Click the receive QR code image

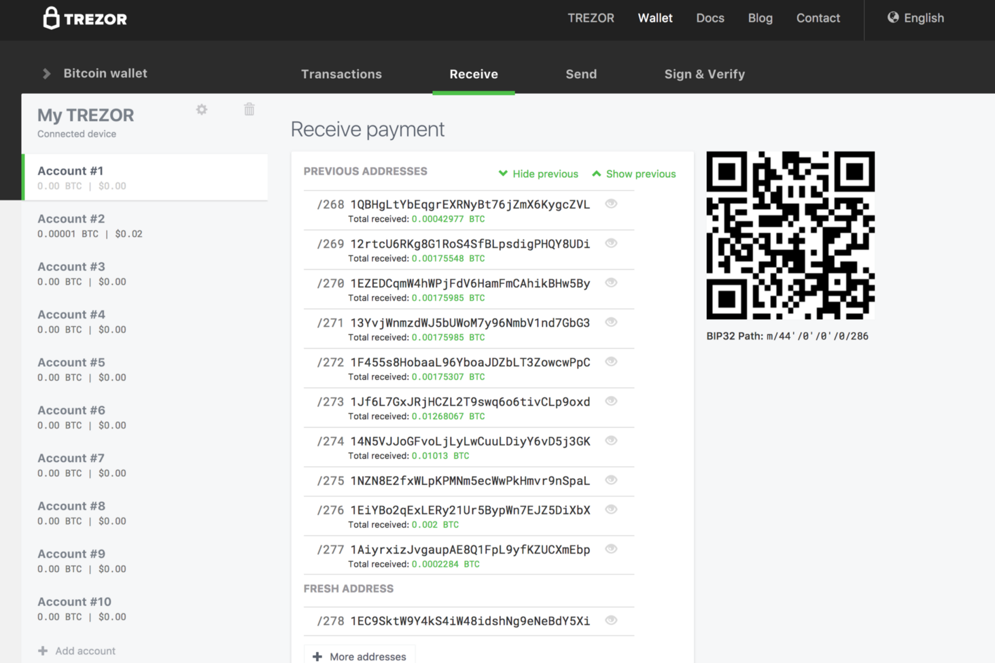[790, 235]
